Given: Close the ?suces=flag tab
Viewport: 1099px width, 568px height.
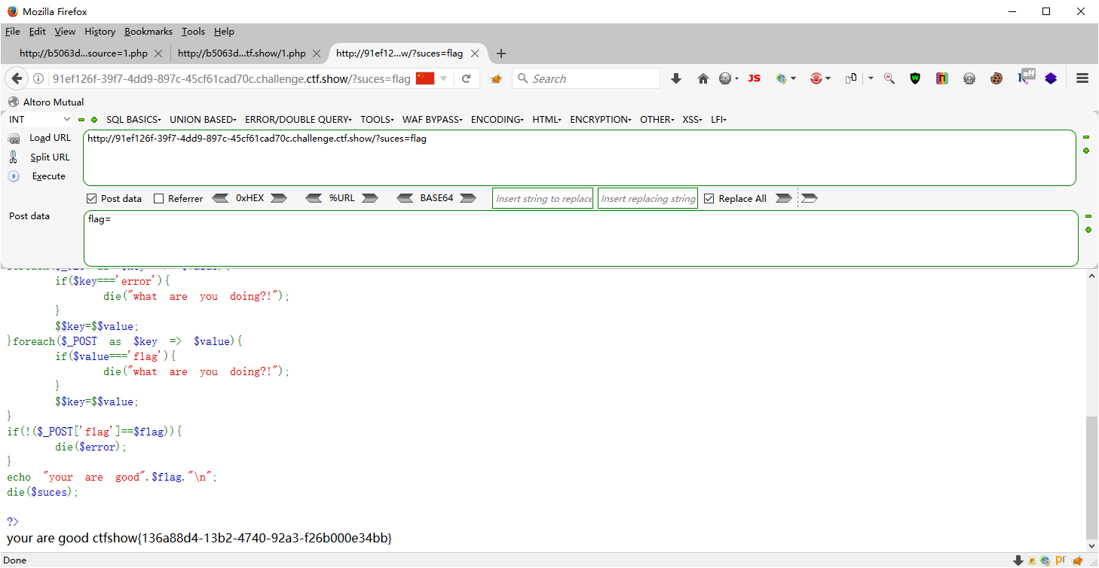Looking at the screenshot, I should tap(476, 53).
